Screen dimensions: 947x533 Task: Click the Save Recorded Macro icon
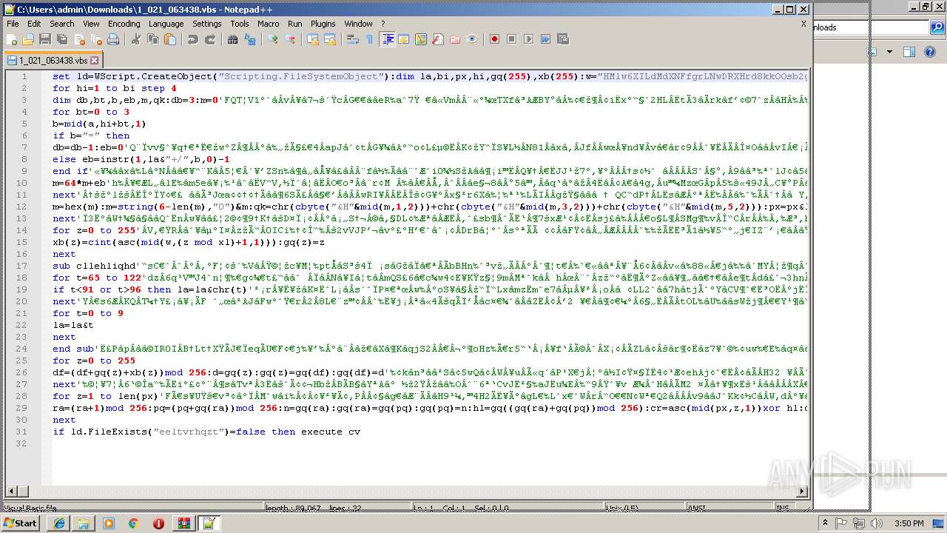click(562, 39)
